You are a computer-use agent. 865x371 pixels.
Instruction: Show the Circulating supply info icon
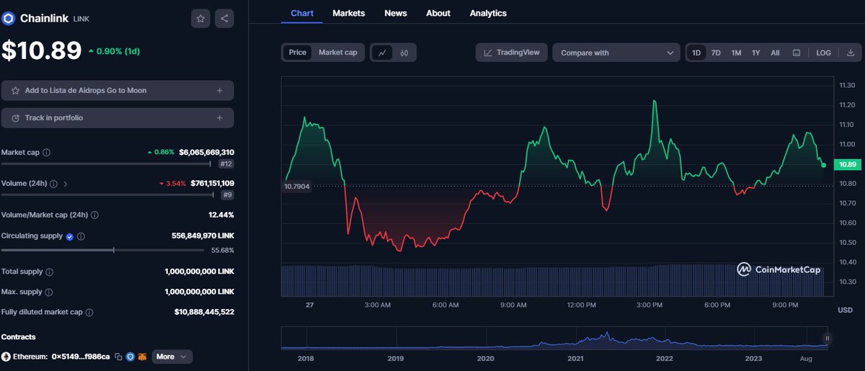pyautogui.click(x=81, y=236)
